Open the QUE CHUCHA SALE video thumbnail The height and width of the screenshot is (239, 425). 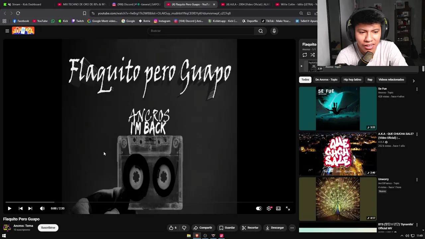338,154
